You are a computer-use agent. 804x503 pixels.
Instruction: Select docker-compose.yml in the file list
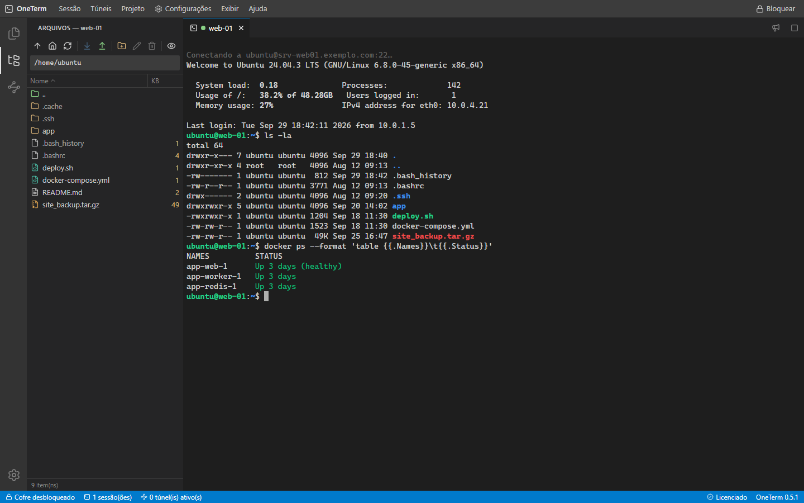[x=105, y=180]
